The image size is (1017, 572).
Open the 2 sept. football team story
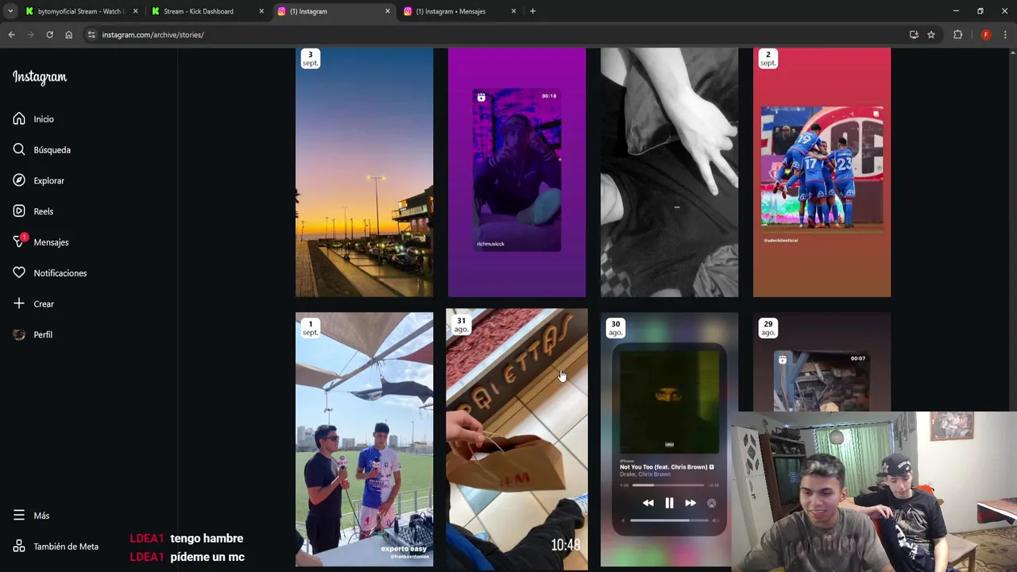click(x=822, y=172)
